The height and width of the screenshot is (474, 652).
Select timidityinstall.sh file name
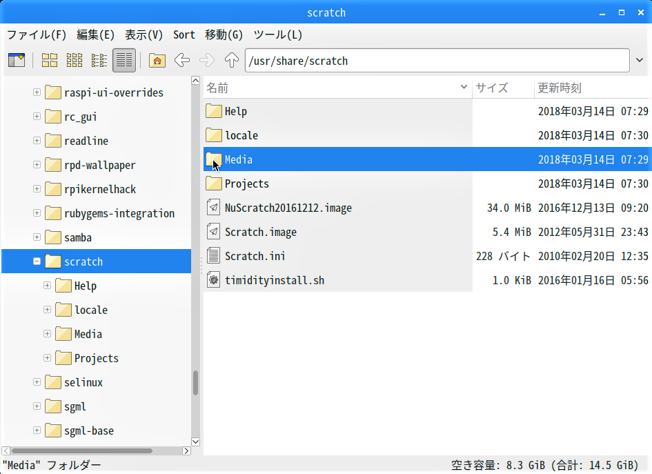point(275,280)
